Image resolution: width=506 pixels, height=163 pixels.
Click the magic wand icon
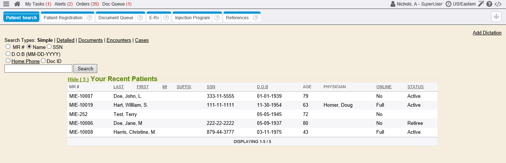pyautogui.click(x=481, y=4)
